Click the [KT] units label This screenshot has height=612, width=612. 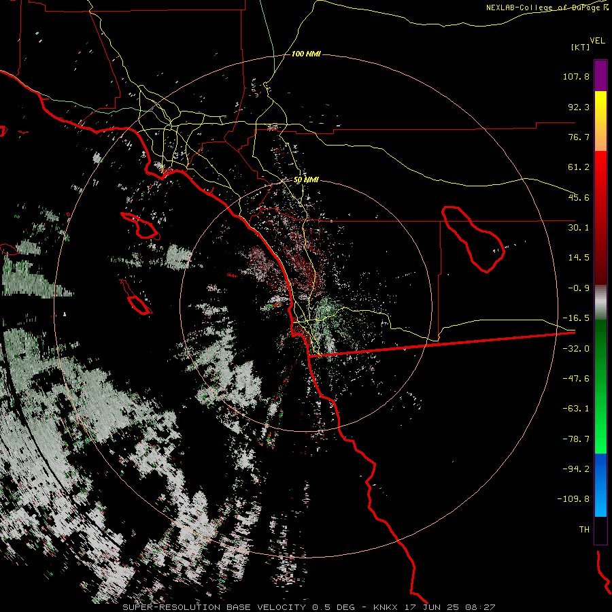[581, 47]
